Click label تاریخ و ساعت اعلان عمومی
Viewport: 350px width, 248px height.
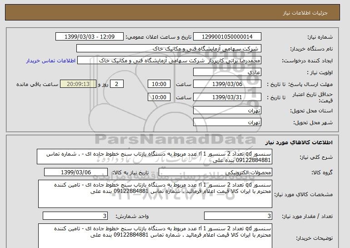click(x=159, y=37)
